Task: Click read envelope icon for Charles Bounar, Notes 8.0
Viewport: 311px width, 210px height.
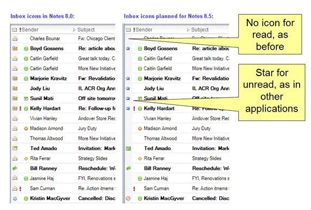Action: pyautogui.click(x=15, y=39)
